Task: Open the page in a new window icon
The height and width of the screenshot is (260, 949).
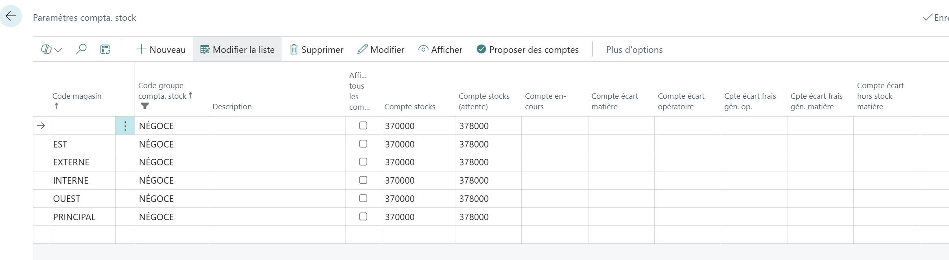Action: coord(105,49)
